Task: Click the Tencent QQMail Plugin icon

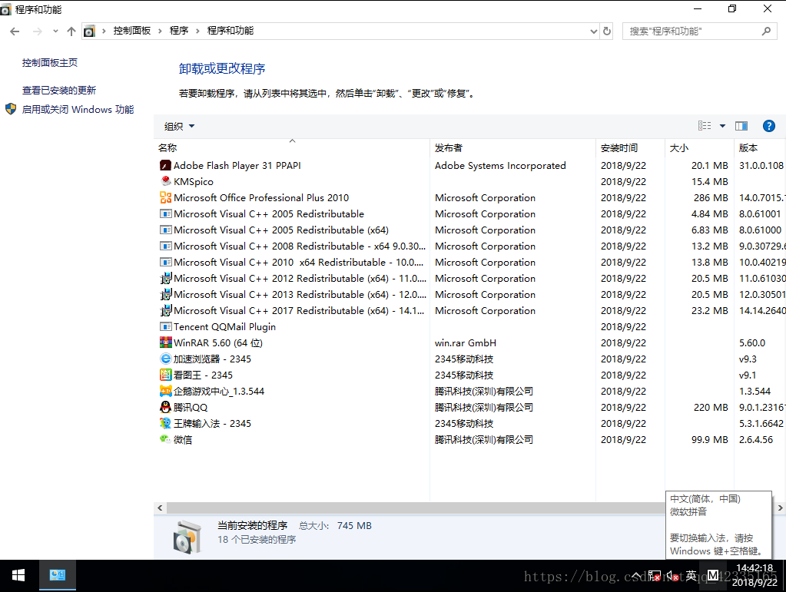Action: click(165, 326)
